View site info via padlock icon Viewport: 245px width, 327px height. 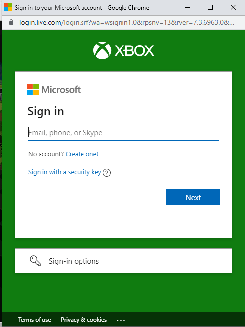click(11, 22)
